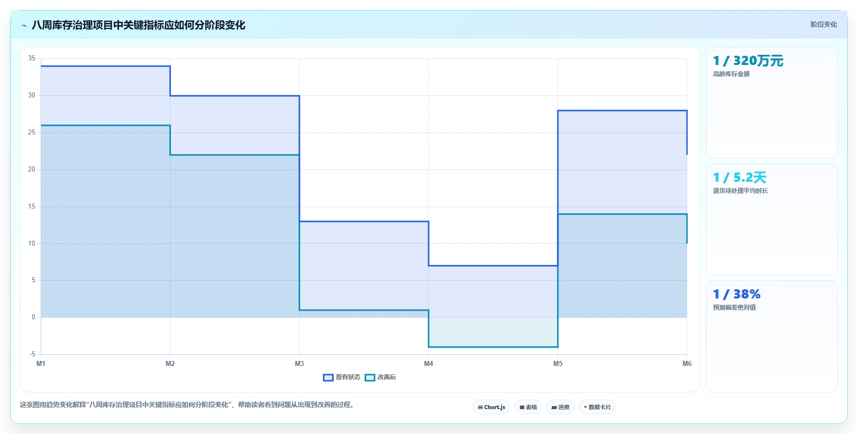Click the chart description text below the chart
Screen dimensions: 858x434
coord(187,405)
